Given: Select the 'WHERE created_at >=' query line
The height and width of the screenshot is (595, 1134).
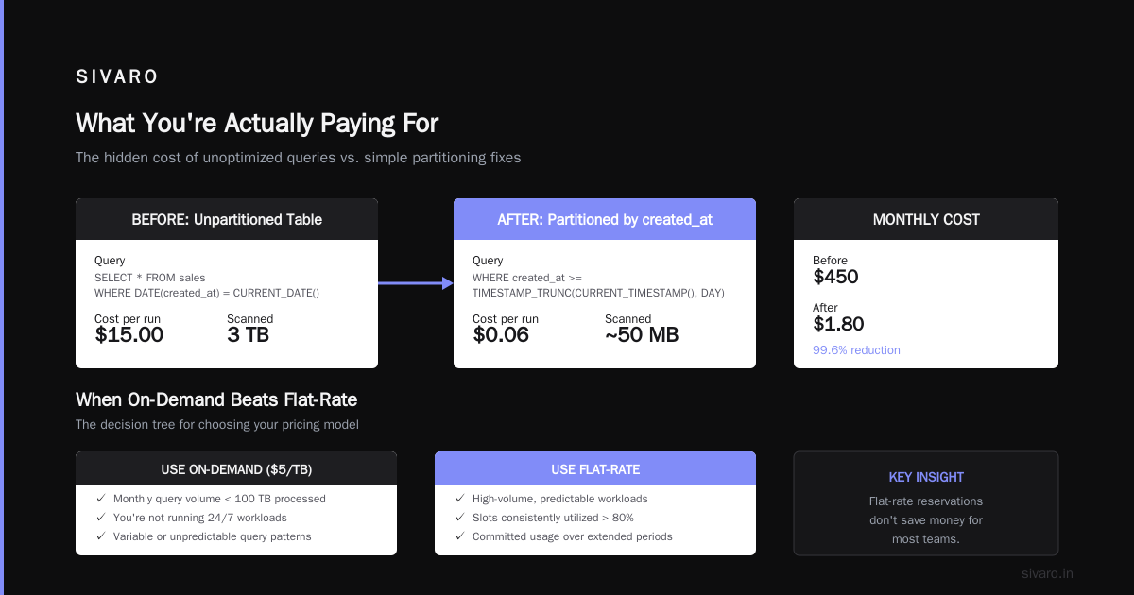Looking at the screenshot, I should [x=528, y=278].
